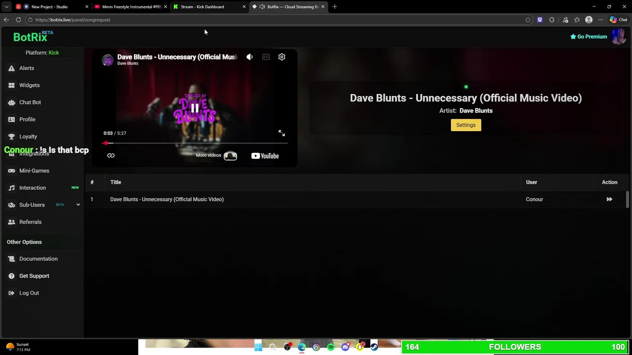Image resolution: width=632 pixels, height=355 pixels.
Task: Open player settings gear
Action: (x=281, y=57)
